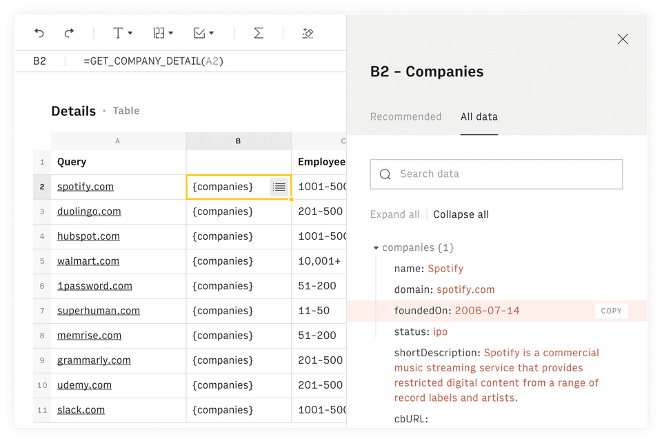Open the text format dropdown
The width and height of the screenshot is (662, 441).
point(122,33)
